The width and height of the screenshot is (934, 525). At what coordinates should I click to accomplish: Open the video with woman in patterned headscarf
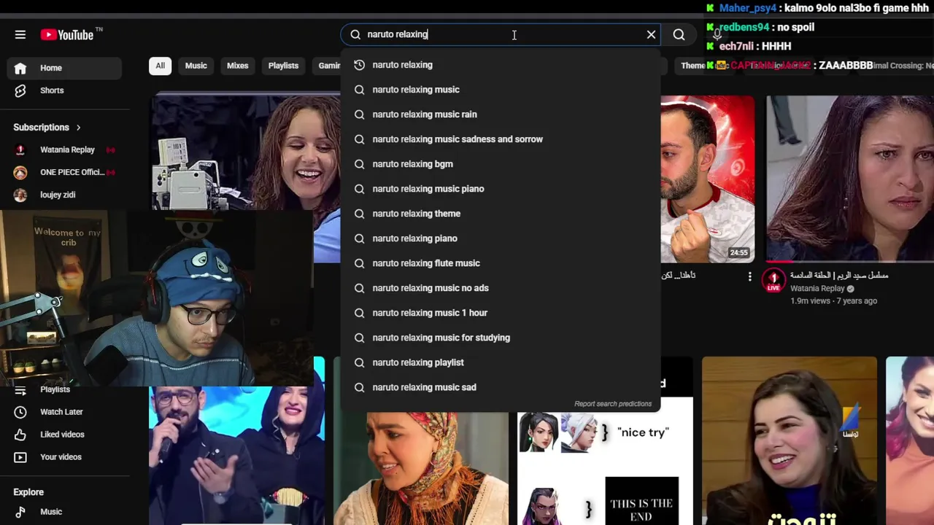[421, 468]
